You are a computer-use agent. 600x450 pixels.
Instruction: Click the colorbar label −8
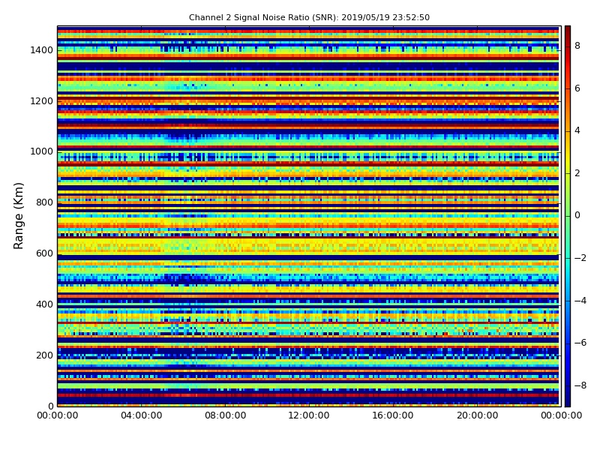[x=580, y=385]
